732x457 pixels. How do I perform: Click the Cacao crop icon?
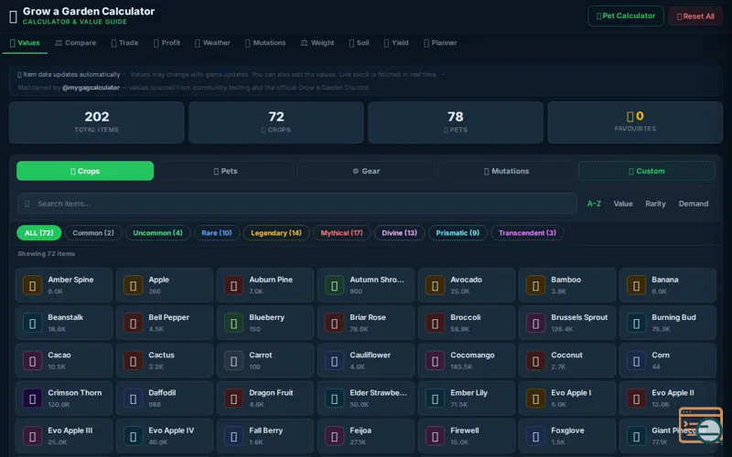click(32, 361)
